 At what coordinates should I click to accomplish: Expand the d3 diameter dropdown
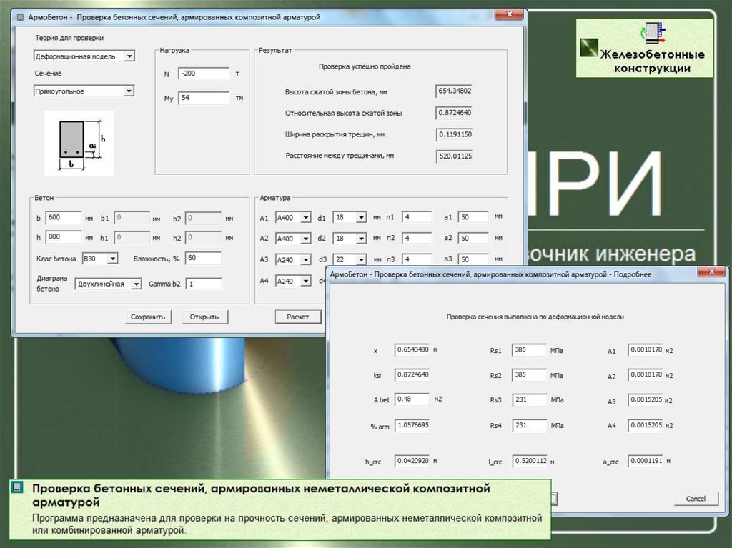click(x=361, y=259)
